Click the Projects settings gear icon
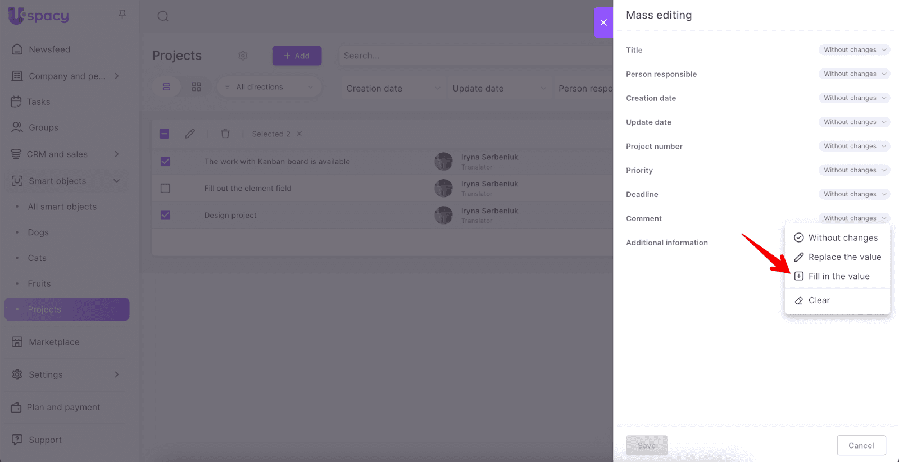The height and width of the screenshot is (462, 899). [243, 56]
